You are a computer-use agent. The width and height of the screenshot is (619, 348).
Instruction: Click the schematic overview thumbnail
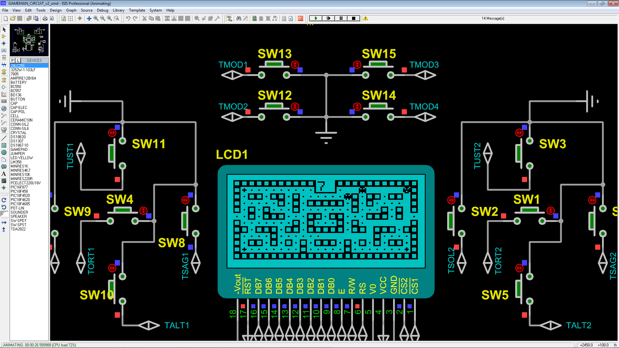click(29, 40)
